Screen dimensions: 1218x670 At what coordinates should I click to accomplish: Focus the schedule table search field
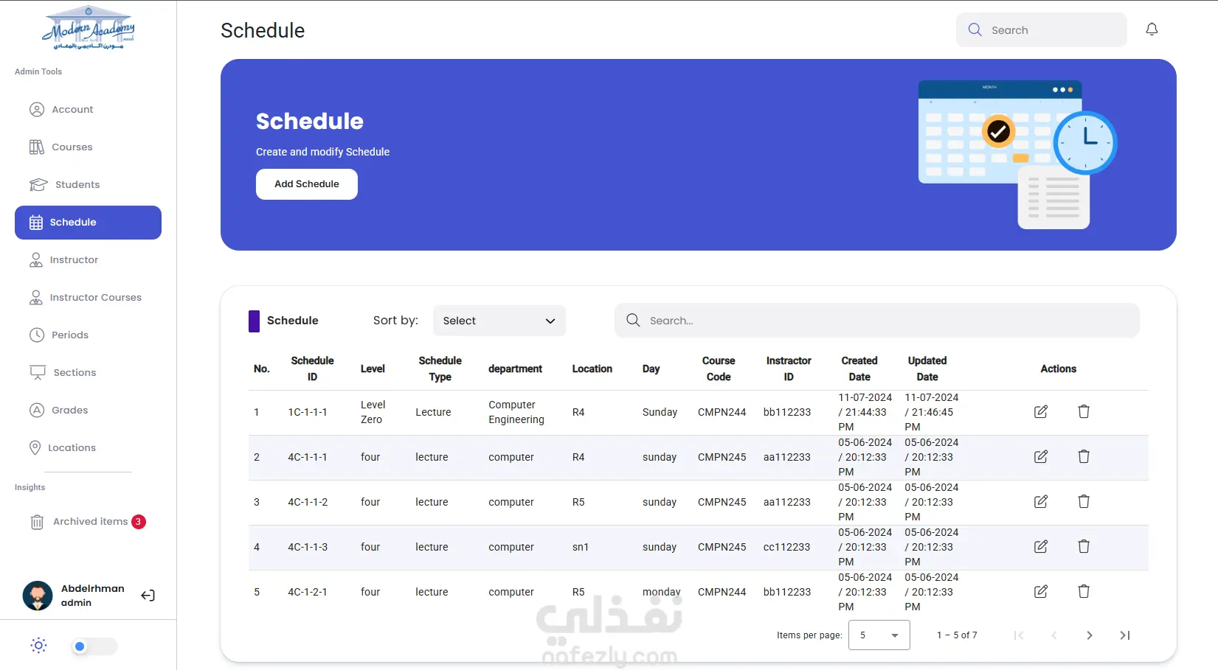coord(877,321)
